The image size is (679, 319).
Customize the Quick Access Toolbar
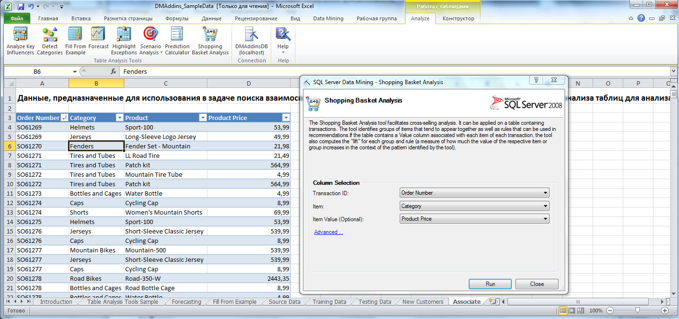tap(62, 7)
